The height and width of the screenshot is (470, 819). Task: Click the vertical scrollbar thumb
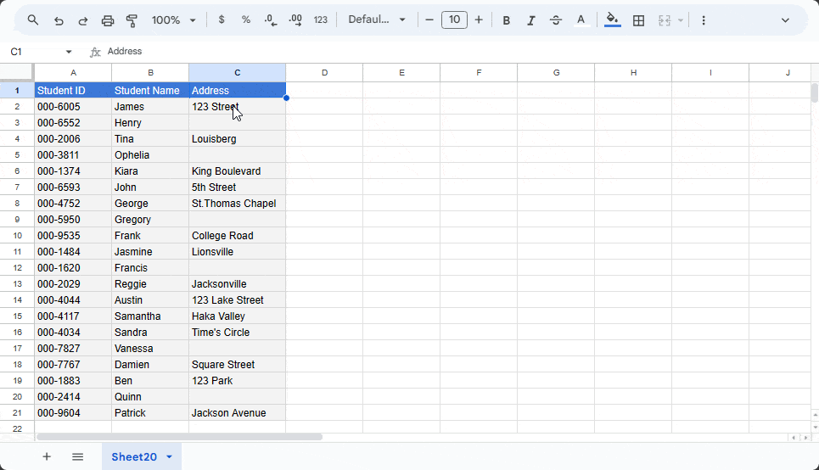click(x=814, y=92)
